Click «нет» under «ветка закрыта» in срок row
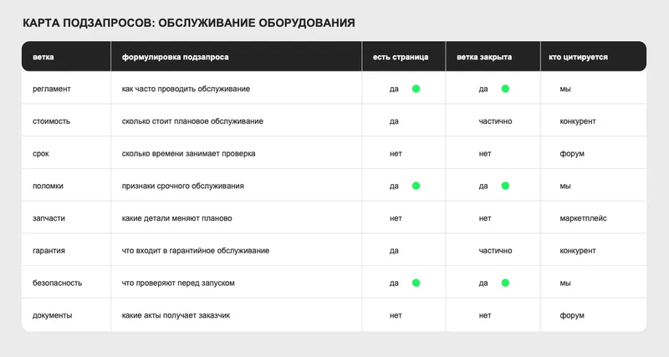 click(x=485, y=154)
